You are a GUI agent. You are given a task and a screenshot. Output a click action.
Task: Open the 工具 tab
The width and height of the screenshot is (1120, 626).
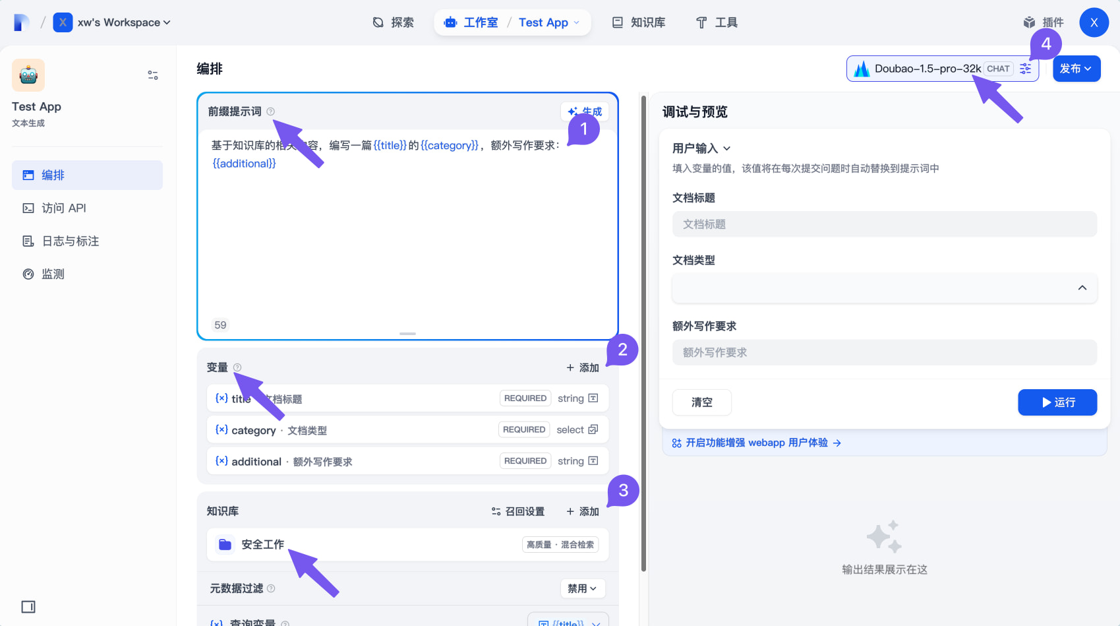coord(717,22)
